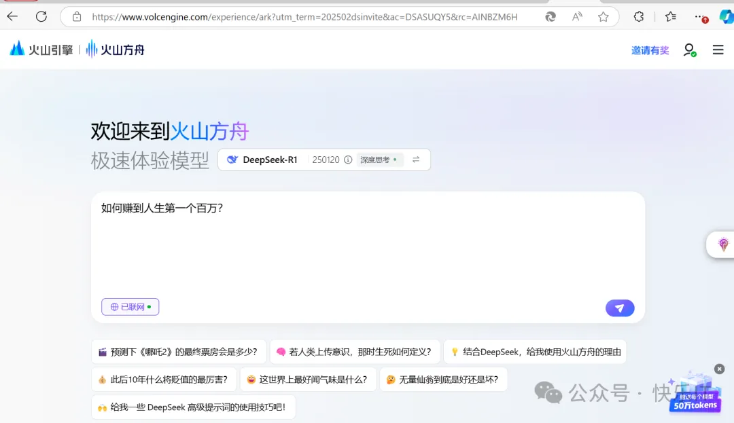
Task: Toggle the 深度思考 mode
Action: coord(379,160)
